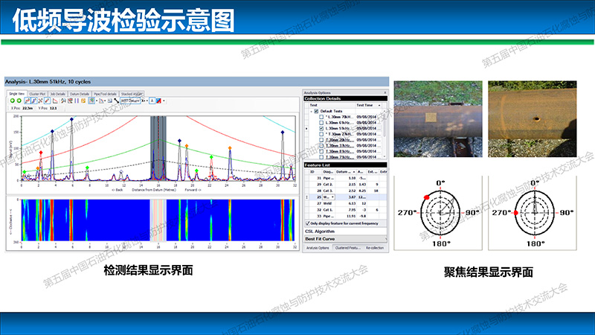Collapse the Default Tests tree node
The height and width of the screenshot is (335, 595).
311,111
